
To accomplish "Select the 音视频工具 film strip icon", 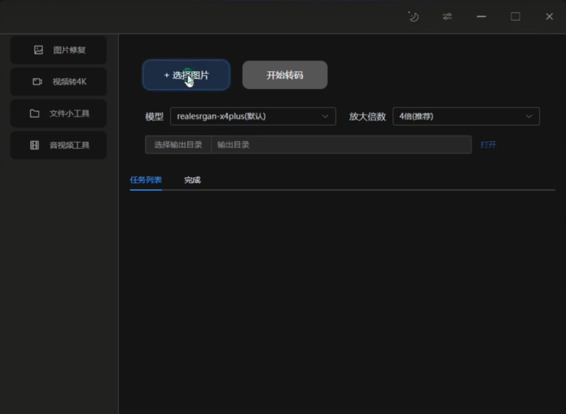I will [x=35, y=145].
